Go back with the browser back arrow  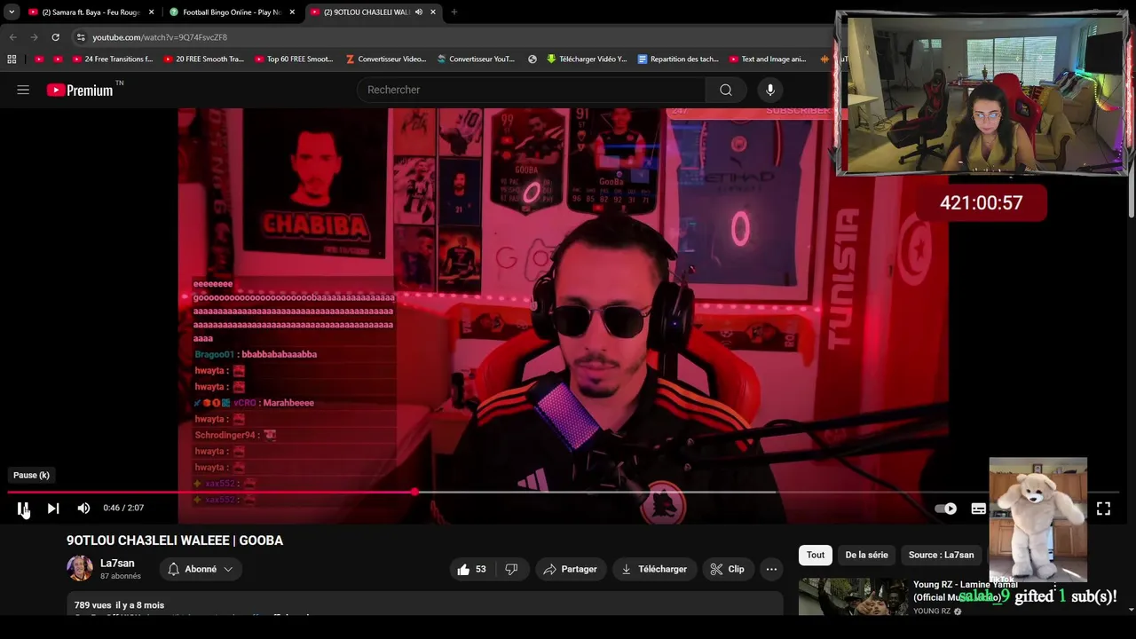(x=12, y=37)
